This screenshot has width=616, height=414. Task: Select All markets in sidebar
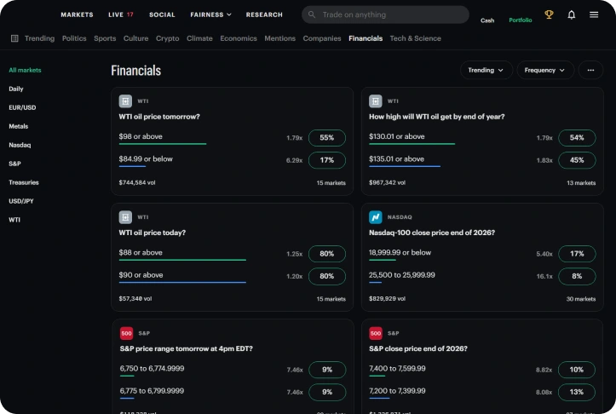(x=25, y=70)
